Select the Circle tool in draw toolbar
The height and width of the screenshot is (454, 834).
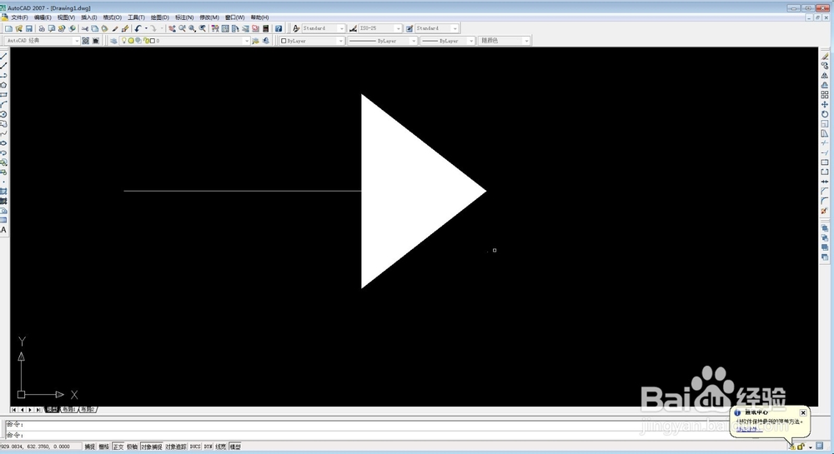3,114
